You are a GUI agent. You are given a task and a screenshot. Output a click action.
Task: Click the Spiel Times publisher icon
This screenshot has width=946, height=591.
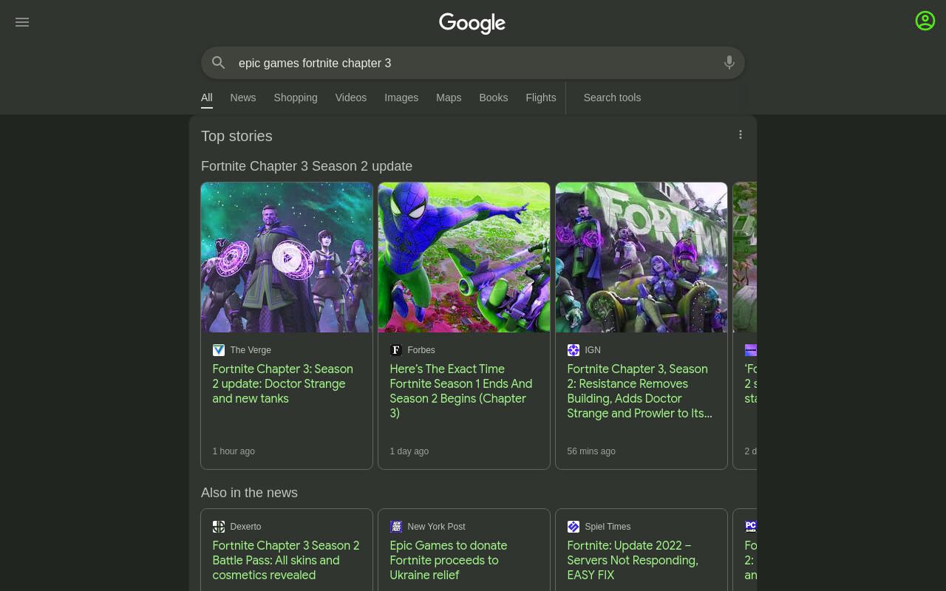(574, 527)
